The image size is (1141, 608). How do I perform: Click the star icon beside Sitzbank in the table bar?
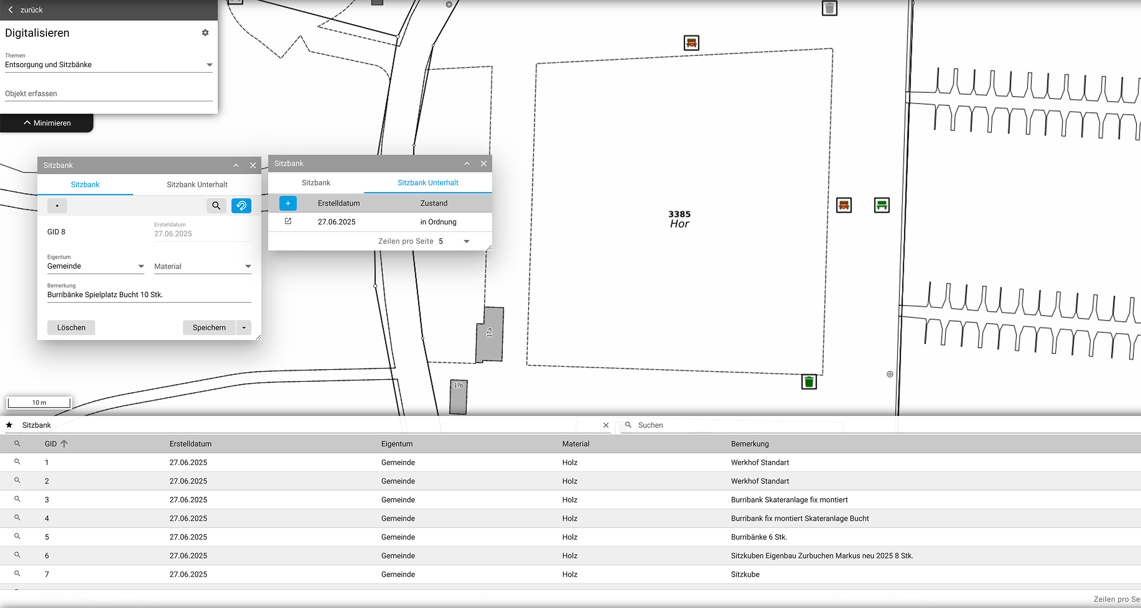click(x=9, y=425)
